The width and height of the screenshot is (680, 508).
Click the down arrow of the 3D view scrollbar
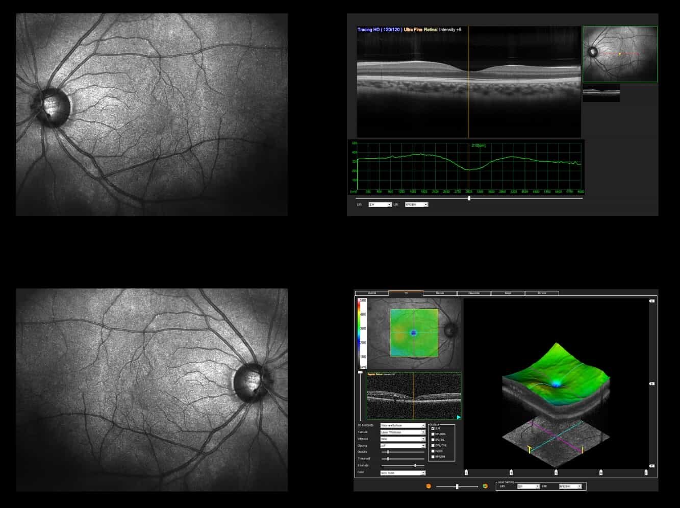(652, 466)
